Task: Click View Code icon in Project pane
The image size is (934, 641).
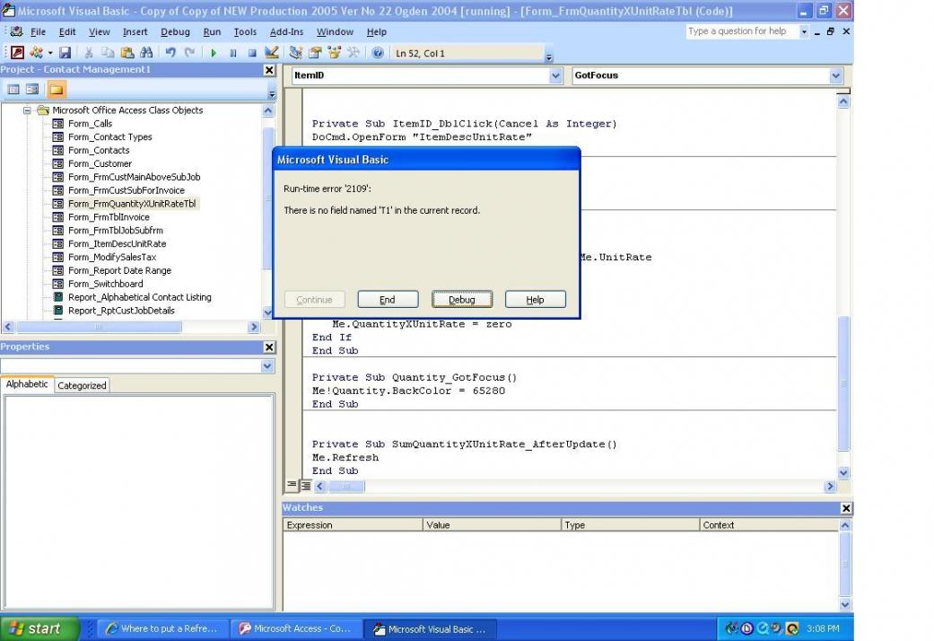Action: [x=13, y=90]
